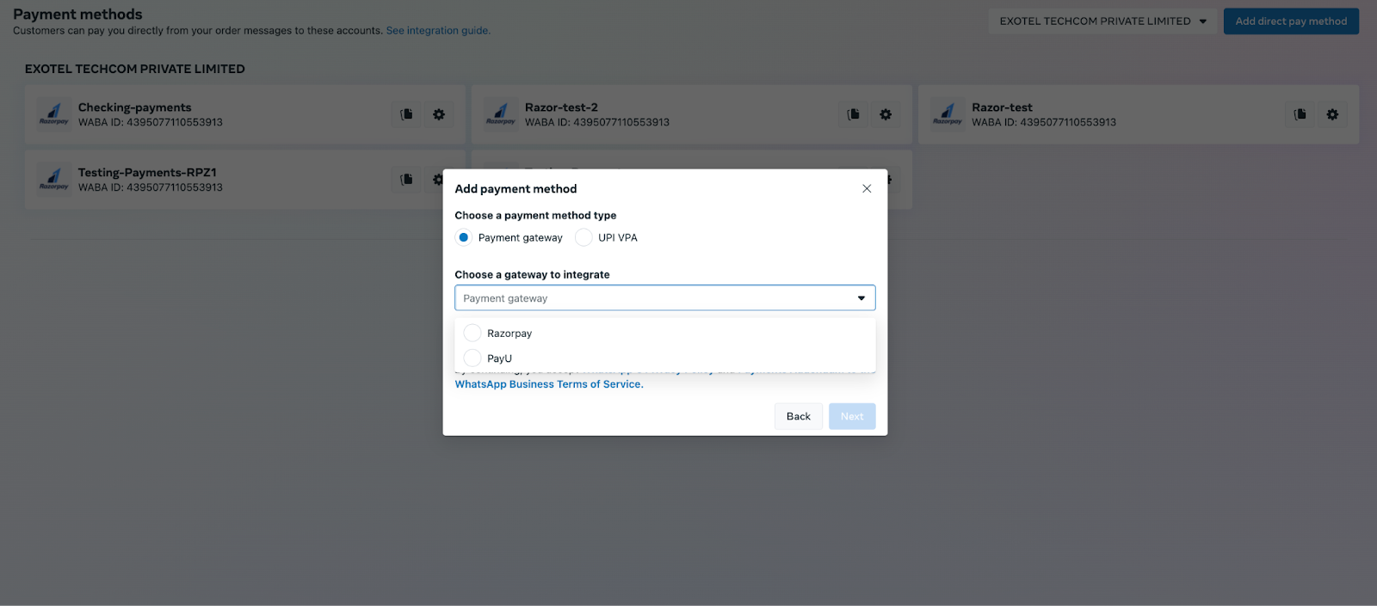Click Razorpay logo on Testing-Payments-RPZ1 card
The image size is (1377, 606).
54,180
